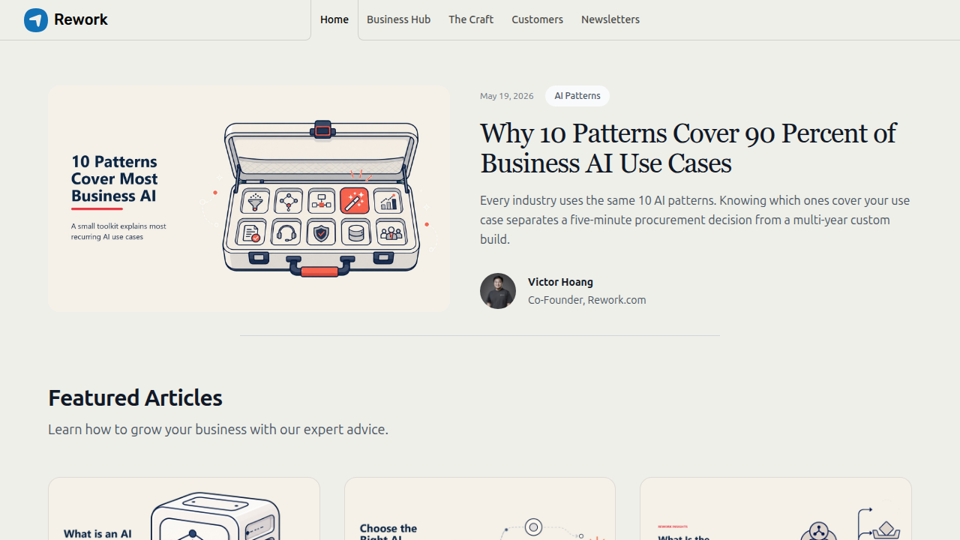This screenshot has width=960, height=540.
Task: Select the Home tab in navigation
Action: click(334, 19)
